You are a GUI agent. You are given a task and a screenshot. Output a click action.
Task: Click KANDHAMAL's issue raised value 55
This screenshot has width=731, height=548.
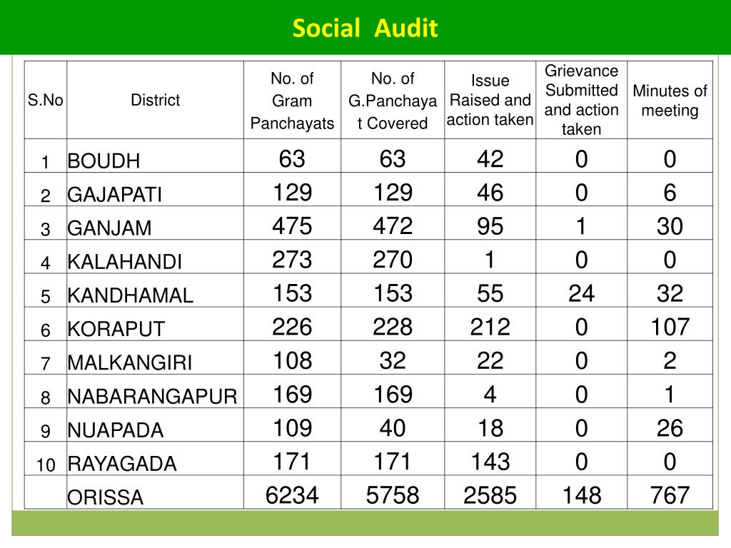click(x=490, y=293)
